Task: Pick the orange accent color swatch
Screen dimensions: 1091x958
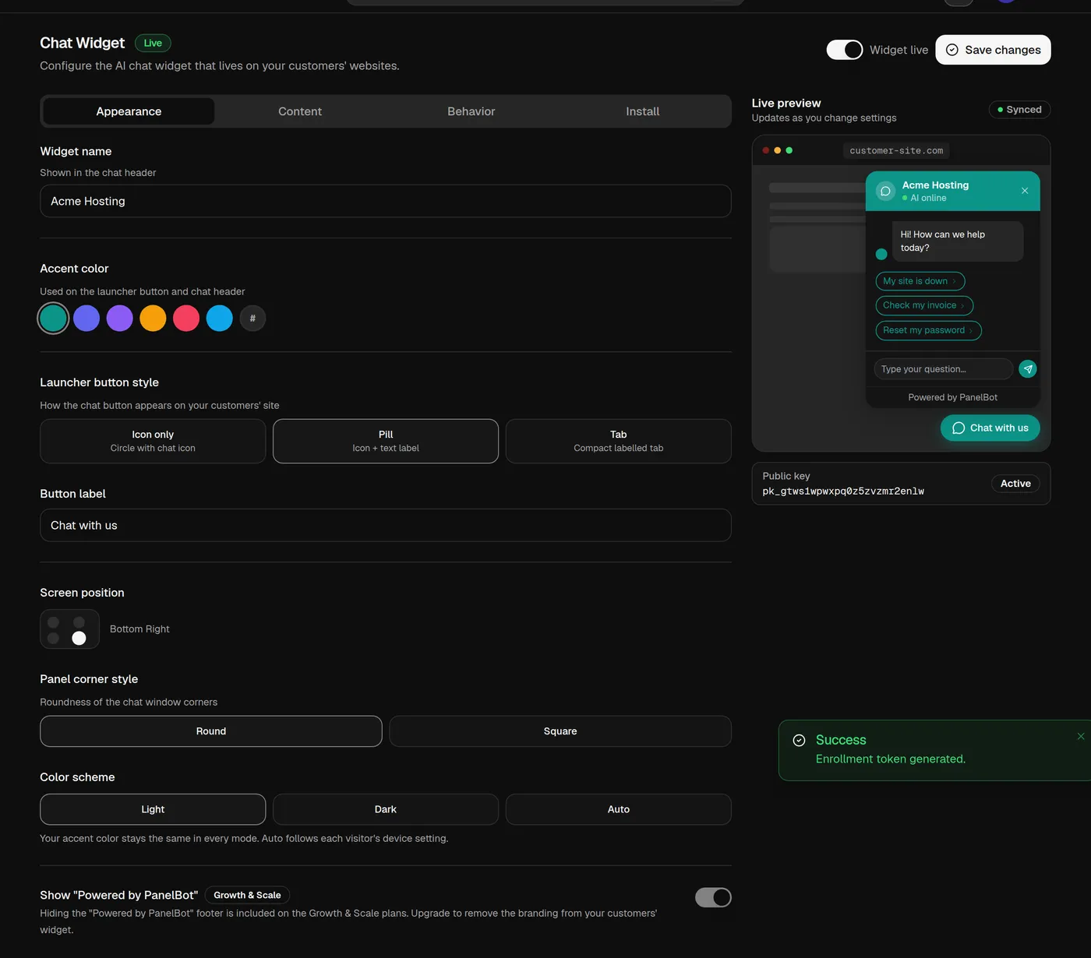Action: [153, 319]
